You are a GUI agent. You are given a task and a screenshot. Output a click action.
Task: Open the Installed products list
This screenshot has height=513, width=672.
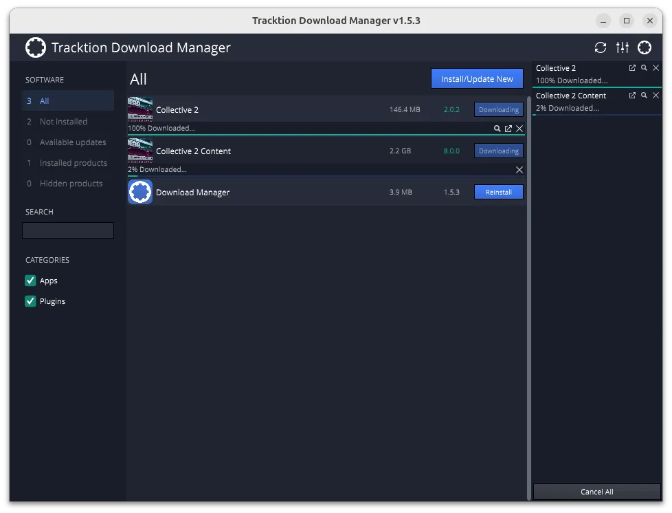pyautogui.click(x=73, y=163)
